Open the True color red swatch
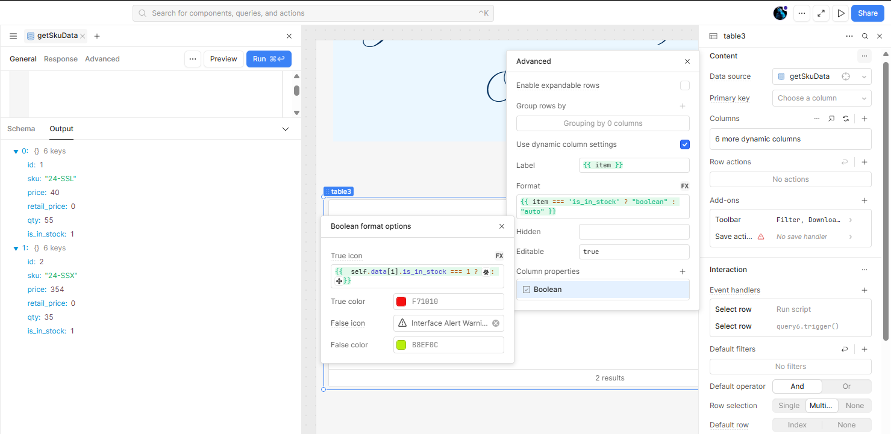This screenshot has width=891, height=434. click(x=401, y=302)
